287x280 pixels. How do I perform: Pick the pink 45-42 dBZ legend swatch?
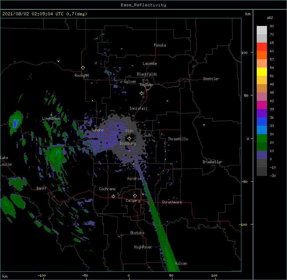tap(262, 97)
